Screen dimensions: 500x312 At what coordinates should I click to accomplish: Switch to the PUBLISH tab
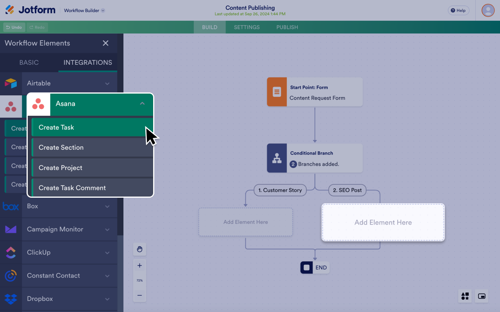(x=287, y=27)
